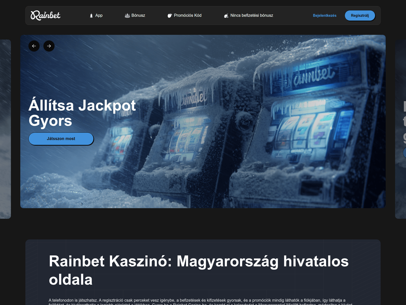Click the Játsszon most button
This screenshot has width=406, height=305.
[x=61, y=139]
